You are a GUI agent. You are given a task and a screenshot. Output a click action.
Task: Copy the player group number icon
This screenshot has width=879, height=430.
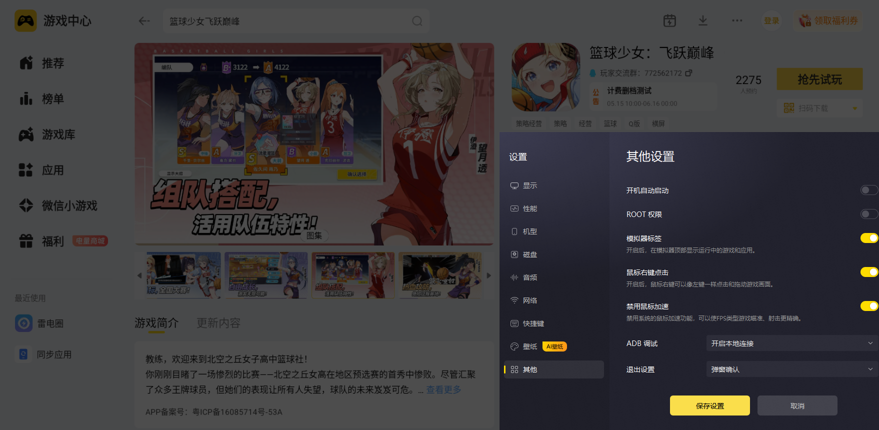tap(688, 73)
